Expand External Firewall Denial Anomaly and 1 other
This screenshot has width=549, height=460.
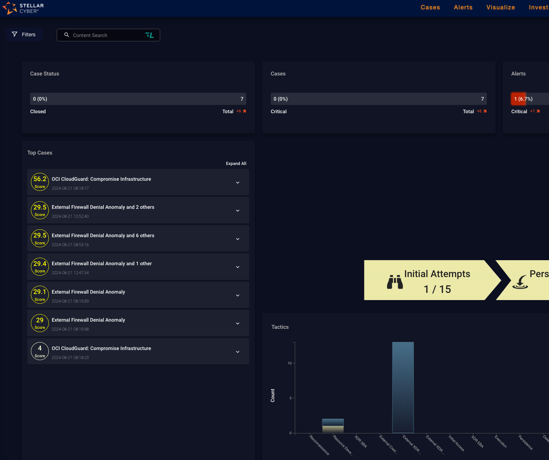[238, 267]
